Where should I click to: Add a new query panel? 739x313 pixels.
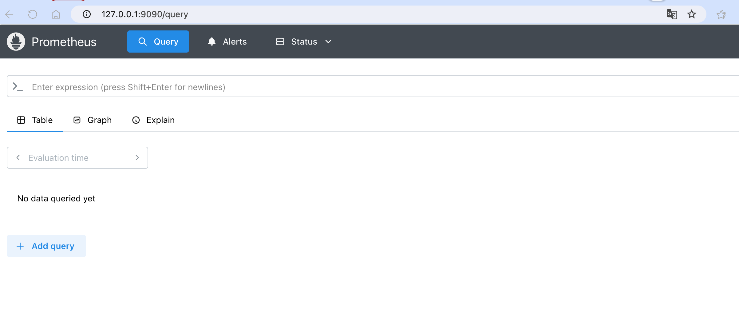point(46,246)
